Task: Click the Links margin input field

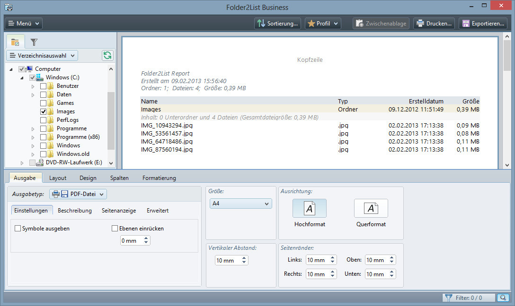Action: (x=317, y=260)
